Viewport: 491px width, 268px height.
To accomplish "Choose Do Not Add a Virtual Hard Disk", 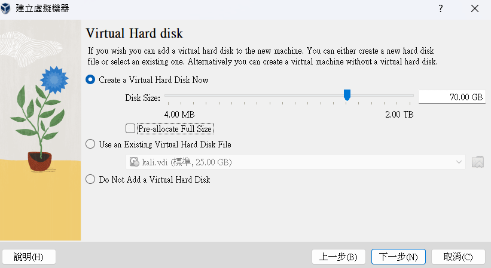I will (91, 179).
